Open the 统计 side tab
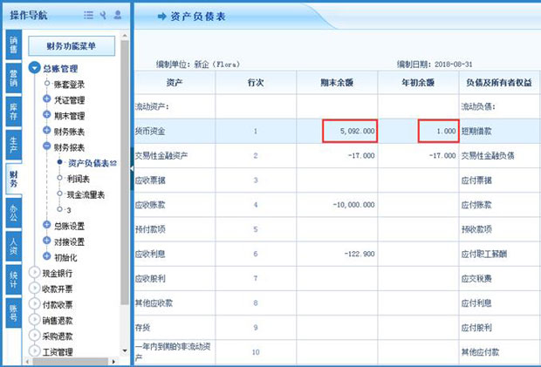Image resolution: width=541 pixels, height=367 pixels. [x=13, y=280]
